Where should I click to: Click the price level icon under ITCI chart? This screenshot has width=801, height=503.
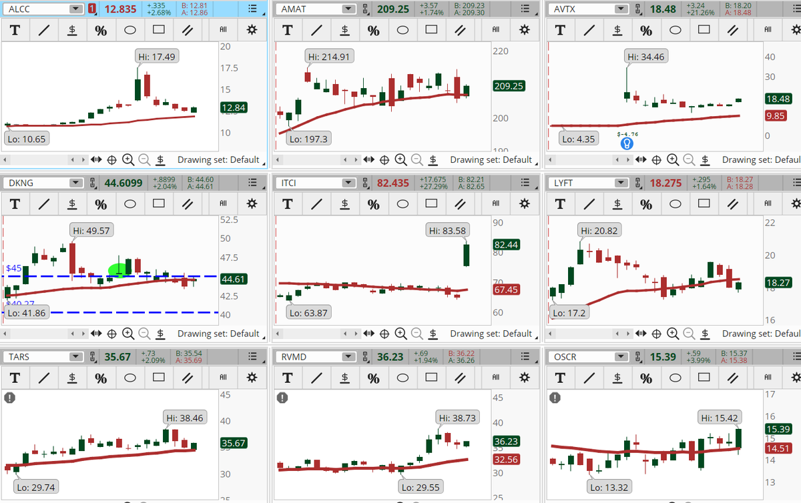[433, 334]
